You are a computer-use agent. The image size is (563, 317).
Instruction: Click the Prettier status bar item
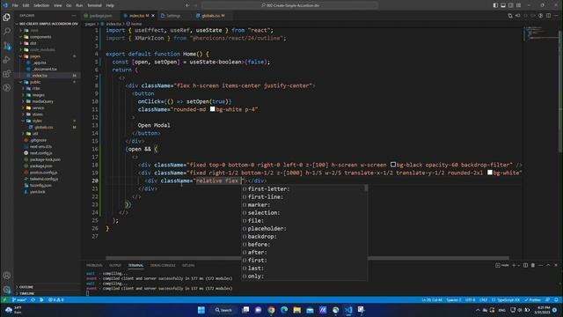tap(533, 299)
